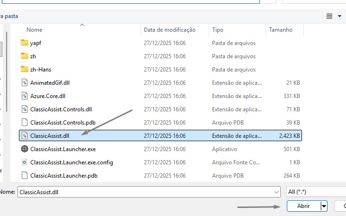Click the ClassicAssist.Launcher.exe application icon
This screenshot has height=216, width=346.
tap(25, 149)
